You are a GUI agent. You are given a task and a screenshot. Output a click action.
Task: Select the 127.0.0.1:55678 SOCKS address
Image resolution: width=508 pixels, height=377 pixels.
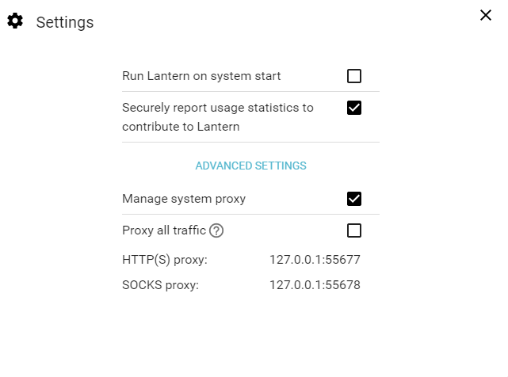[x=315, y=285]
